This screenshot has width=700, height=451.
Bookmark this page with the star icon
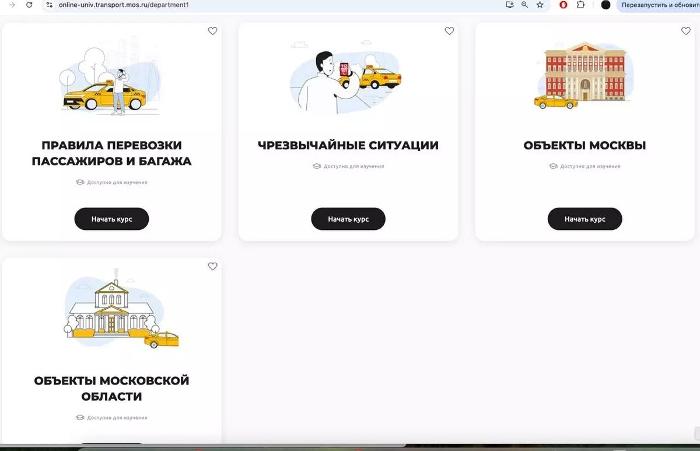coord(540,5)
